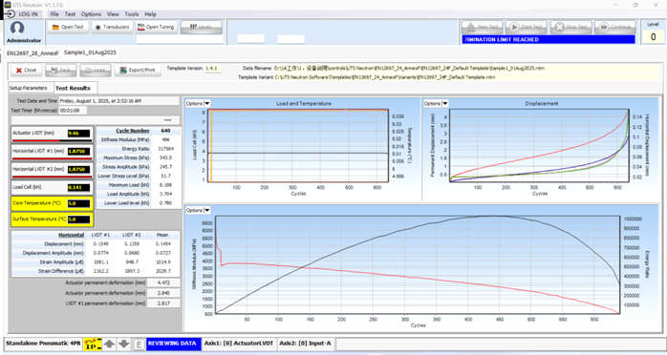Click the Open Test button
This screenshot has width=667, height=355.
[68, 27]
